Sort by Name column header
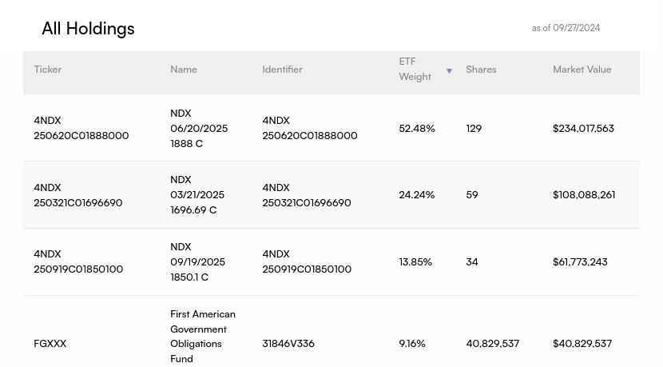 [x=184, y=70]
